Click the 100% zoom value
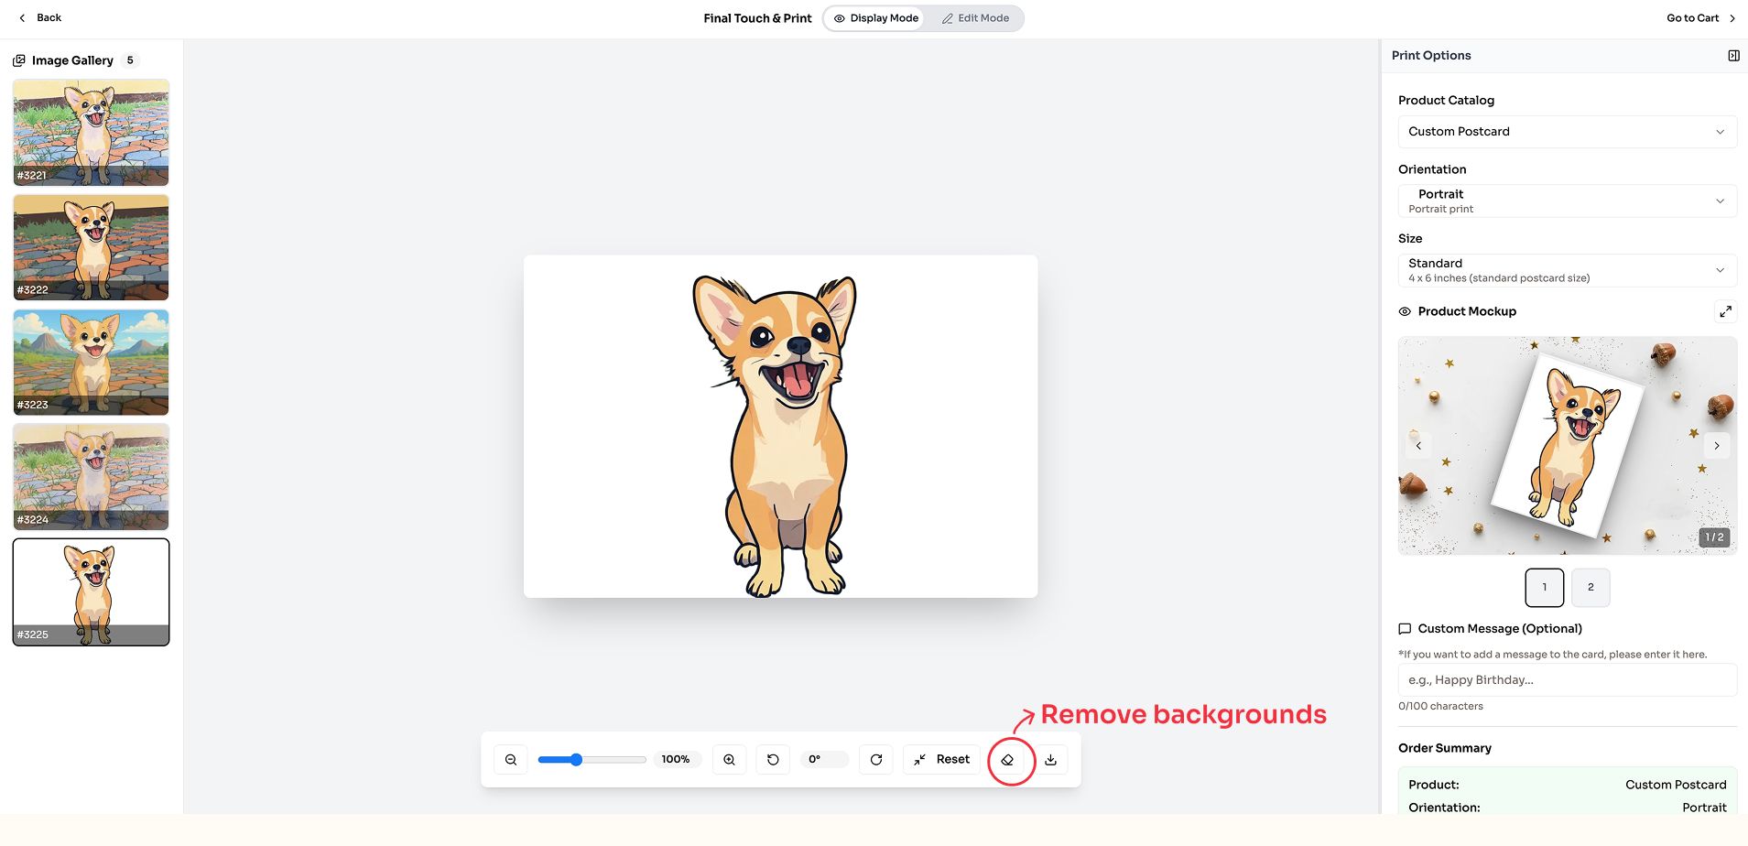Viewport: 1748px width, 846px height. pyautogui.click(x=676, y=760)
